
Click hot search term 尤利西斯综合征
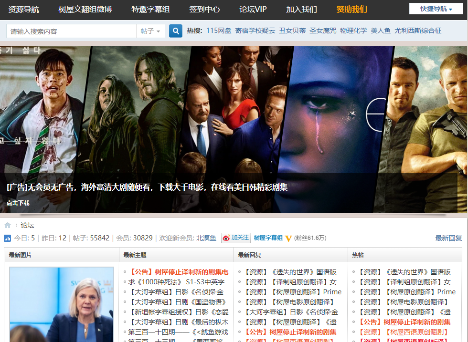coord(418,31)
